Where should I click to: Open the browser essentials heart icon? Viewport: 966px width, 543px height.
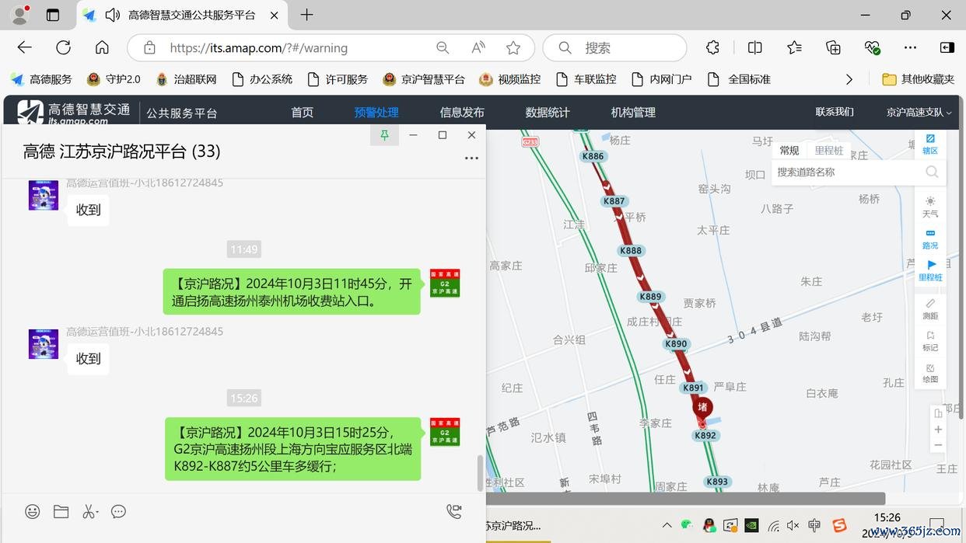click(x=872, y=48)
